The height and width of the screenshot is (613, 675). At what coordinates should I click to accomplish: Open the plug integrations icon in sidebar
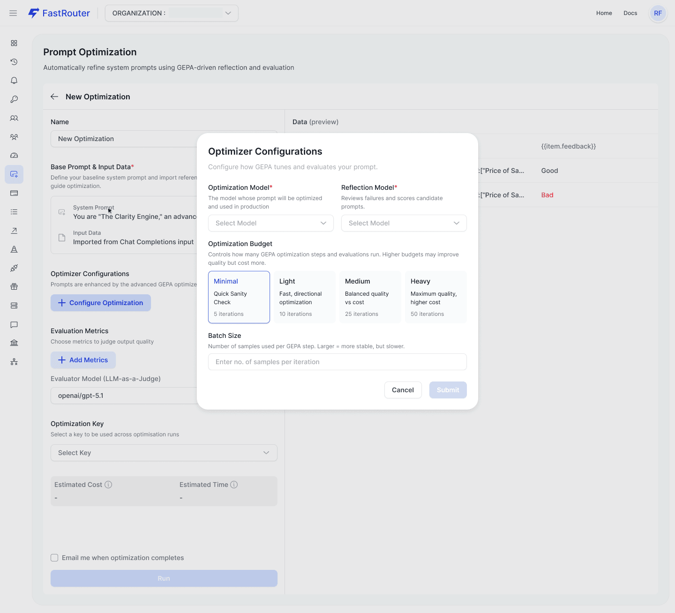pos(14,268)
